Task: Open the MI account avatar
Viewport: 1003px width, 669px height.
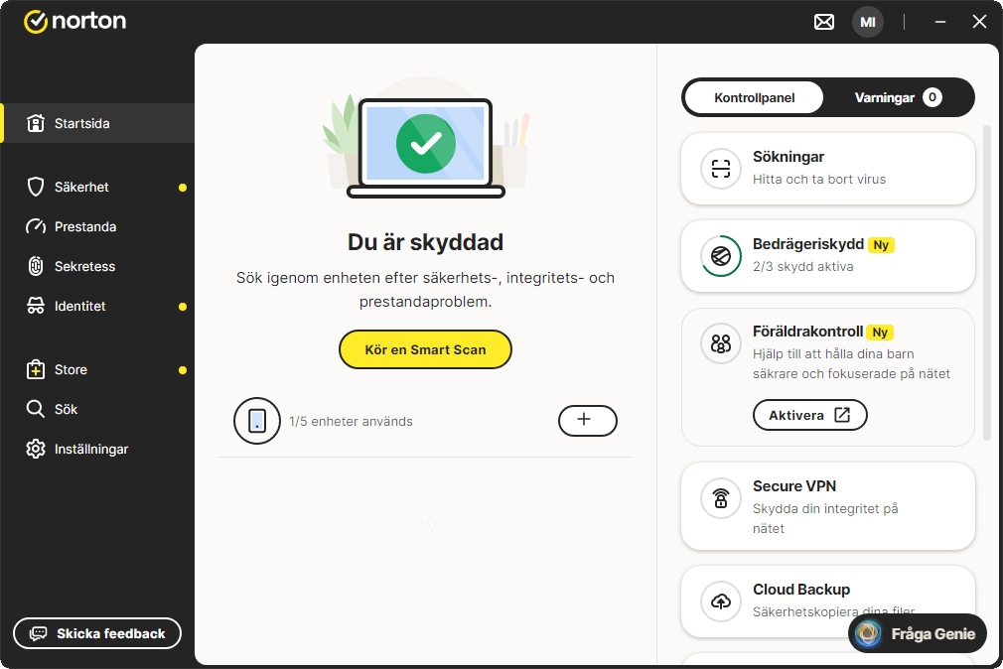Action: (x=867, y=22)
